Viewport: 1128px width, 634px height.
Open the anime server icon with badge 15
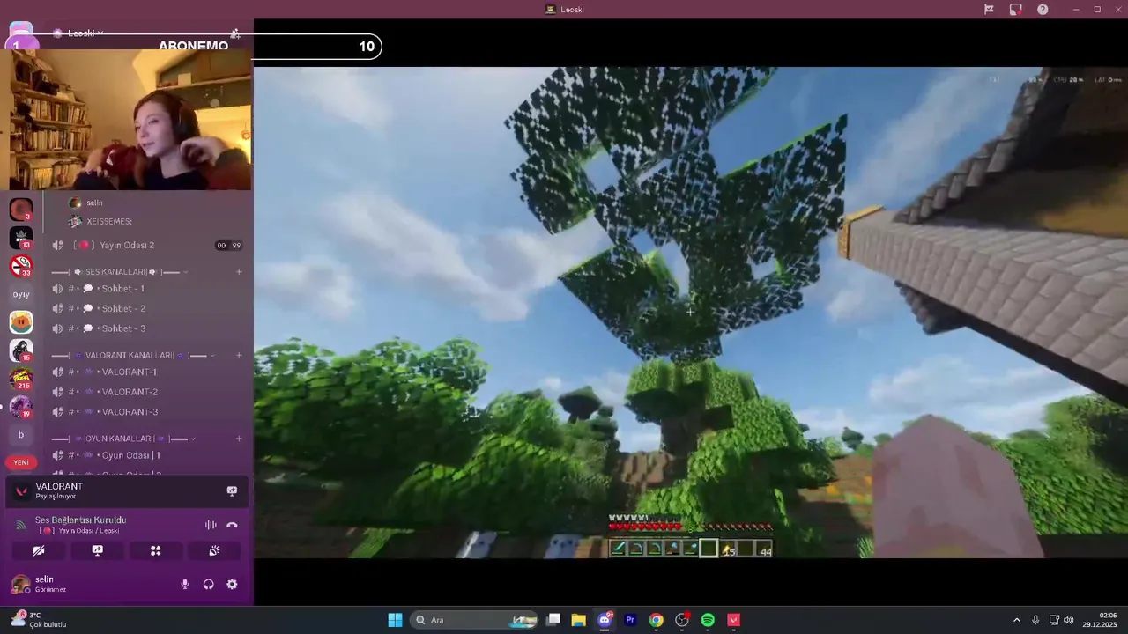coord(21,350)
